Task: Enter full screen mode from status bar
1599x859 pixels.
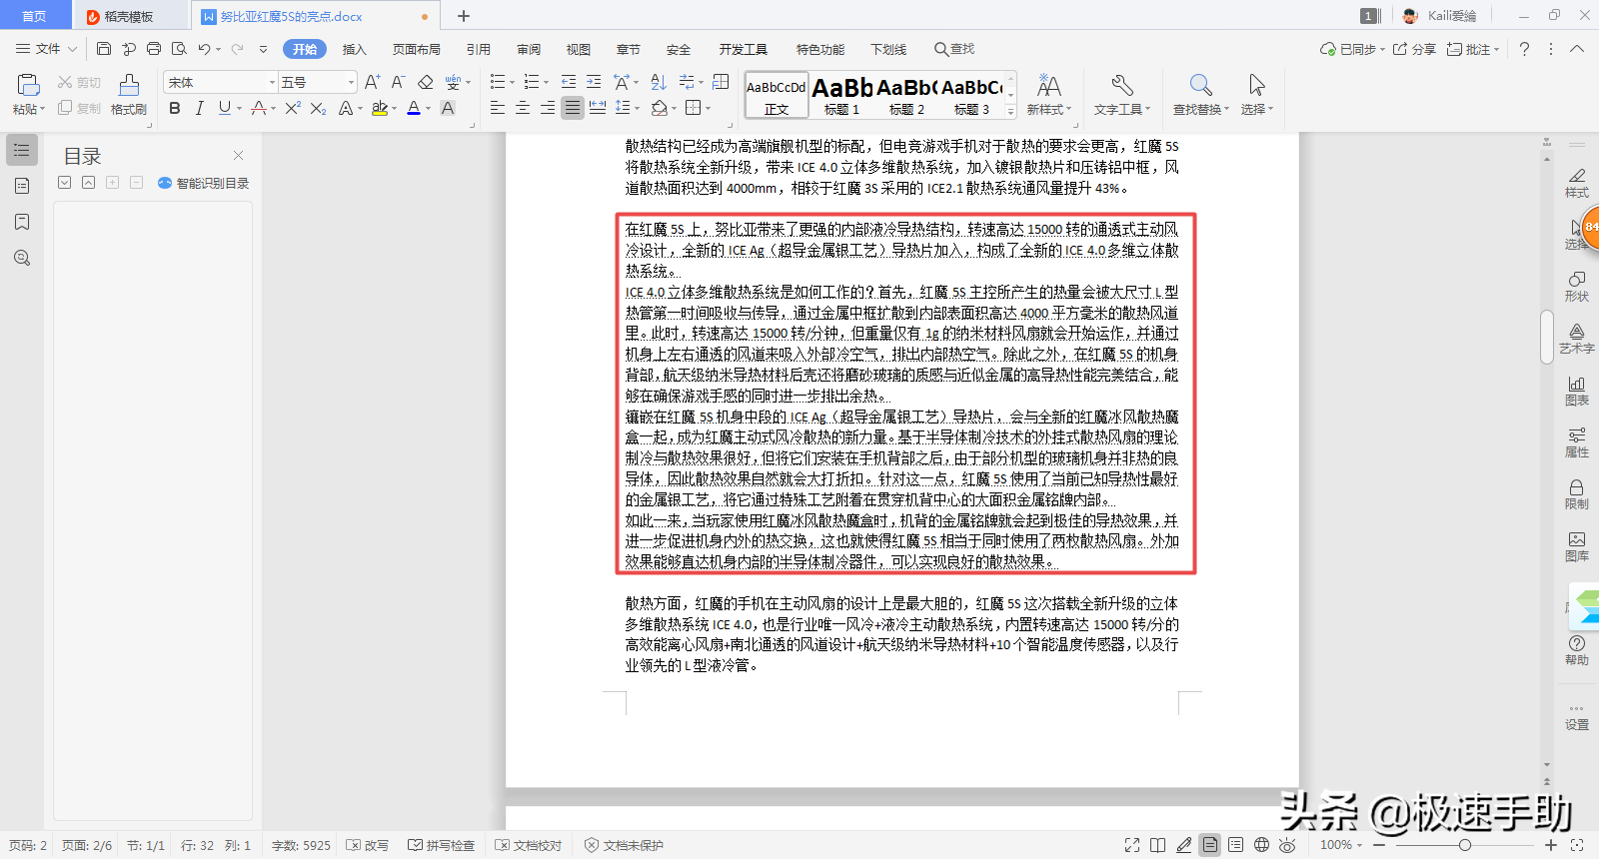Action: click(x=1132, y=845)
